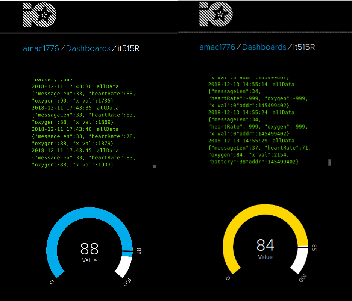Click the line with "heartRate":78
The width and height of the screenshot is (352, 301).
[x=84, y=136]
